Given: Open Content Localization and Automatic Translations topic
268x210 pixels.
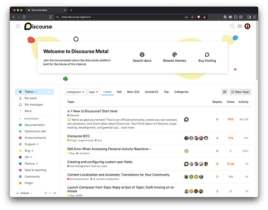Looking at the screenshot, I should coord(118,175).
